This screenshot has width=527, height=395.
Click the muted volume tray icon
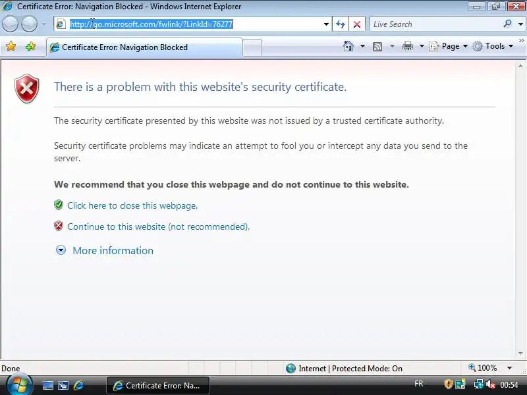[490, 384]
